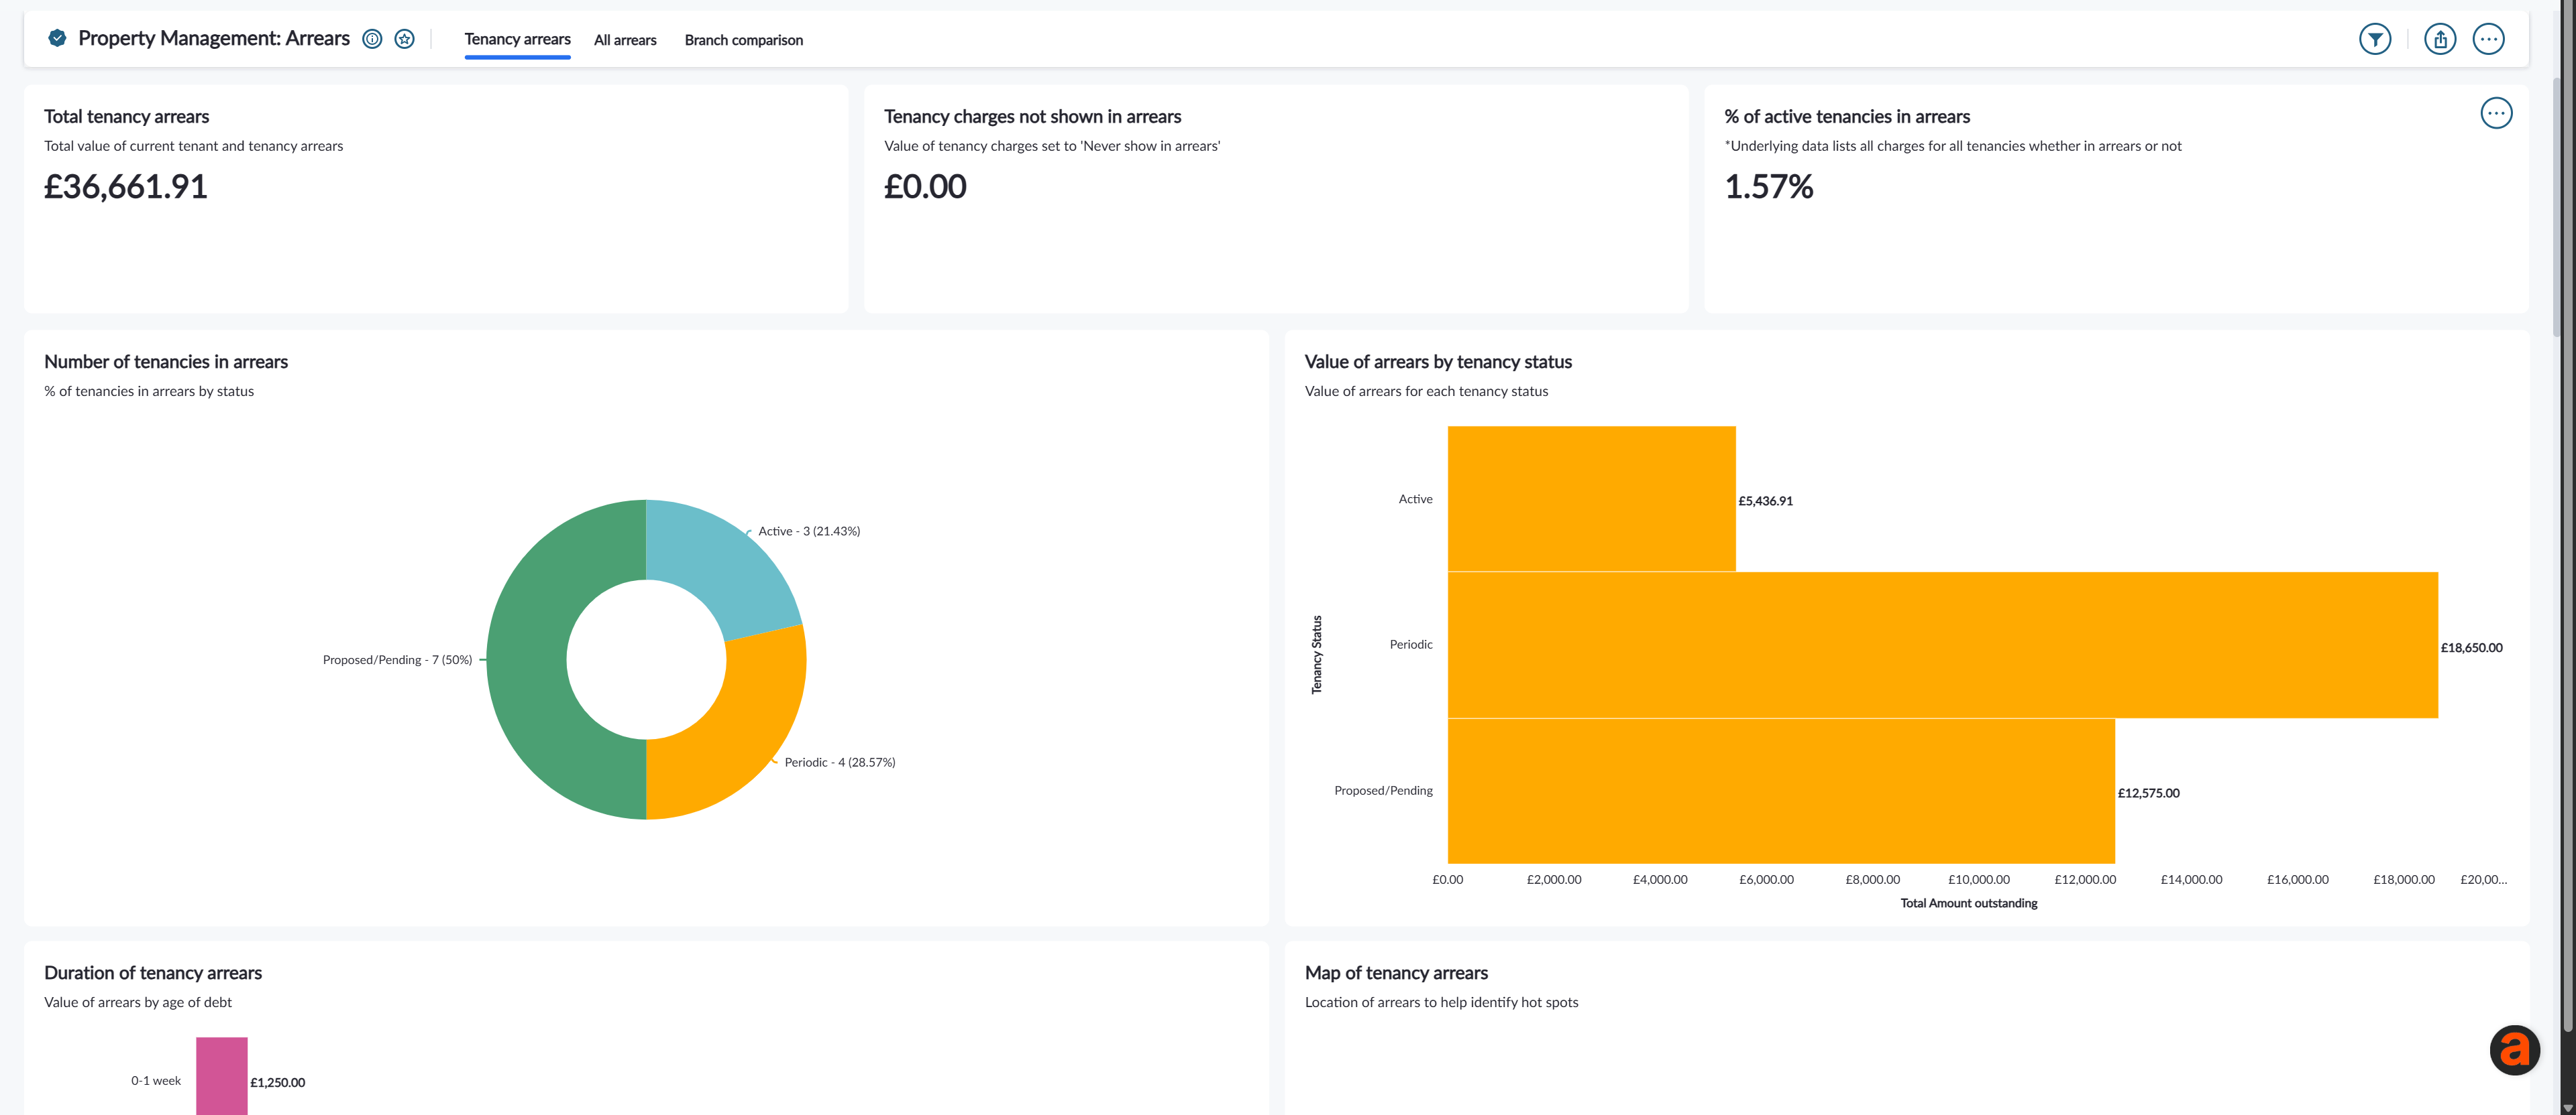
Task: Switch to the Tenancy arrears tab
Action: (517, 39)
